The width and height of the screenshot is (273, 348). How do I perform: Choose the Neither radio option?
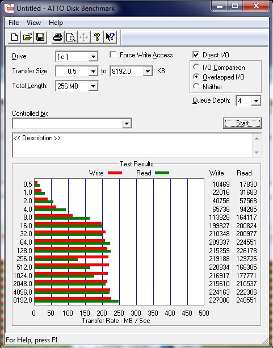coord(196,86)
